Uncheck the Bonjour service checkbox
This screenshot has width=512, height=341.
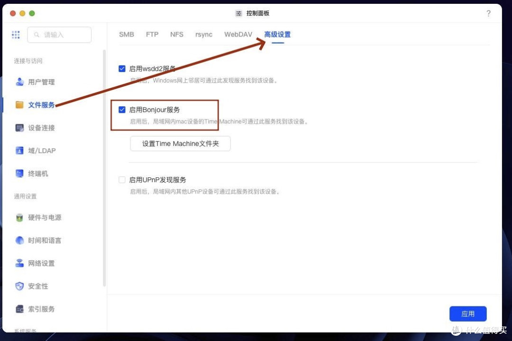tap(122, 110)
